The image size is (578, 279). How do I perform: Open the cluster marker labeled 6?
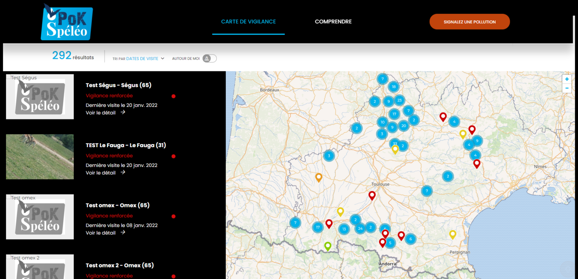[x=411, y=239]
